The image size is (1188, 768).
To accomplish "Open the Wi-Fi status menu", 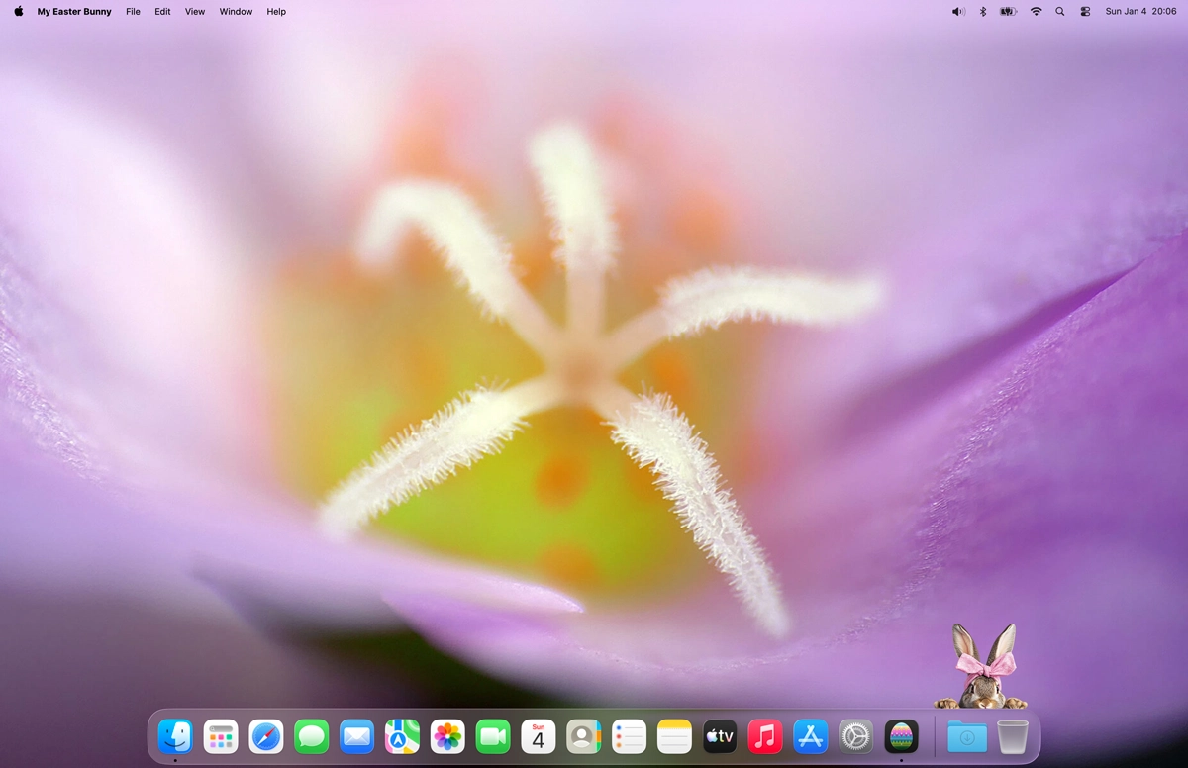I will (1035, 11).
